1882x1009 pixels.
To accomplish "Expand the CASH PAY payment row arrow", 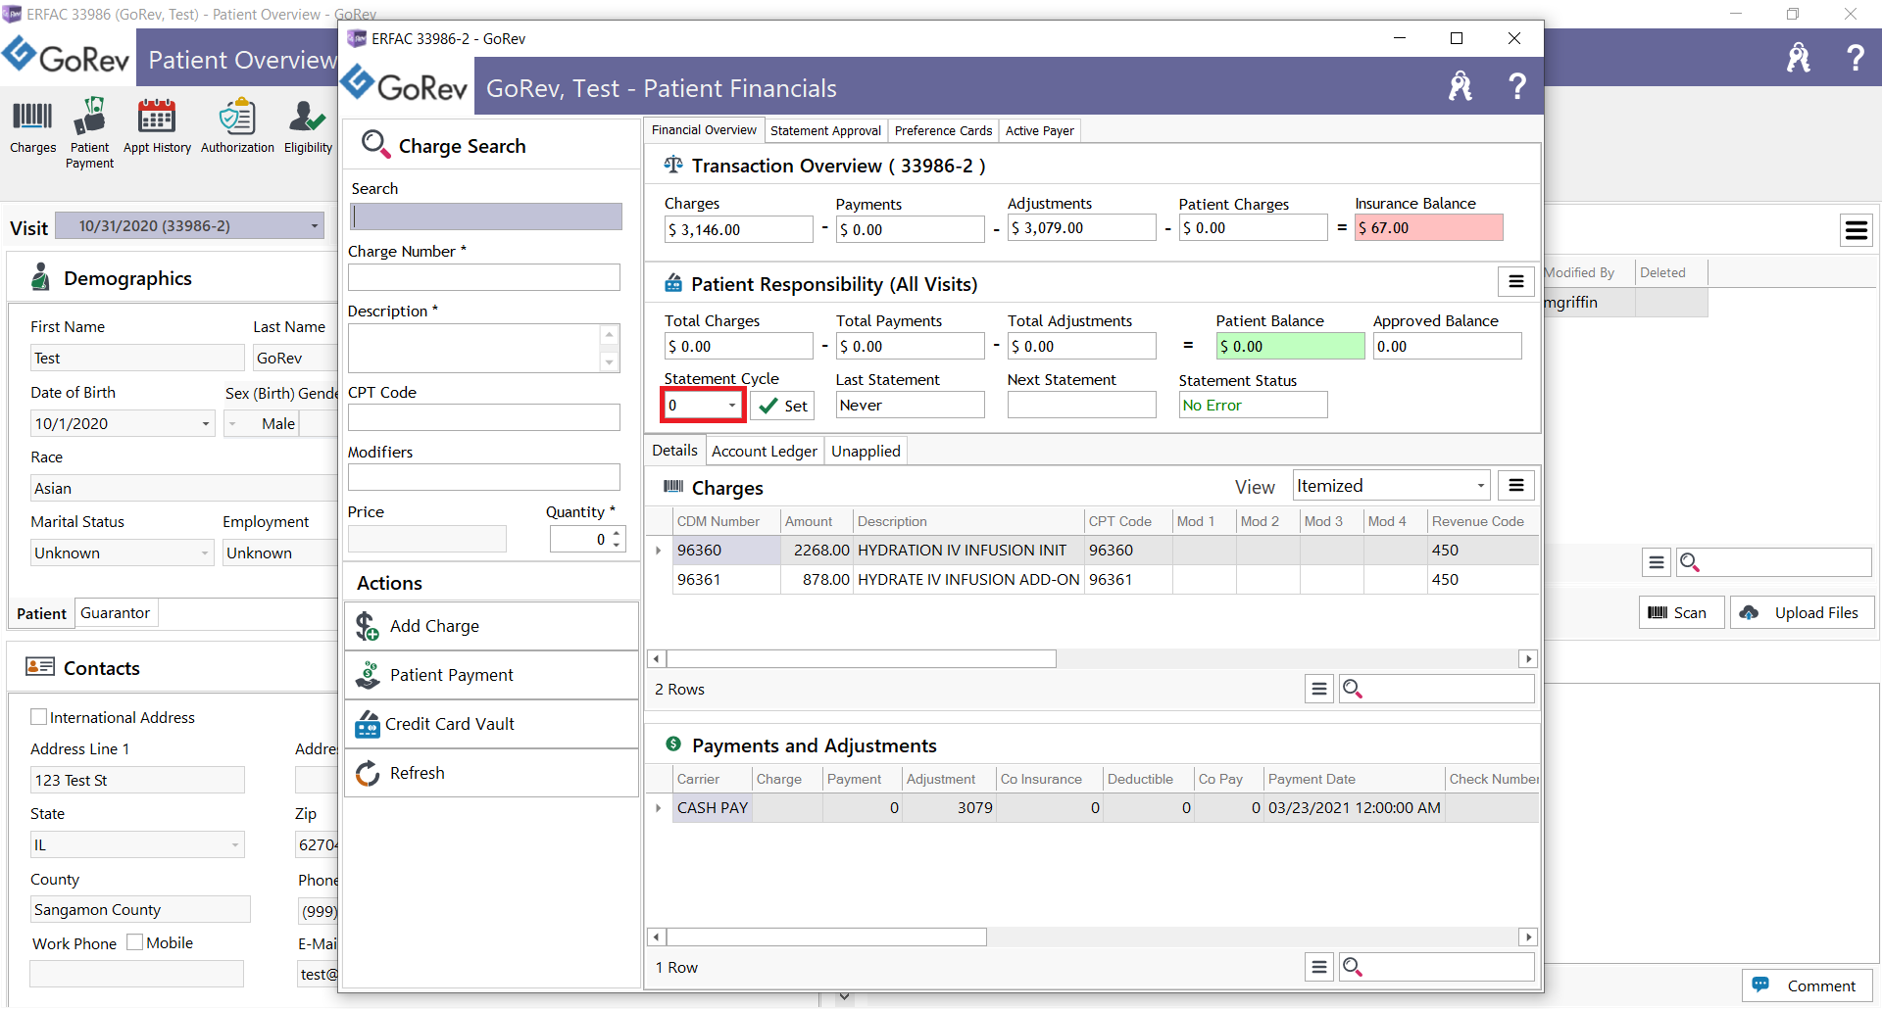I will 658,808.
